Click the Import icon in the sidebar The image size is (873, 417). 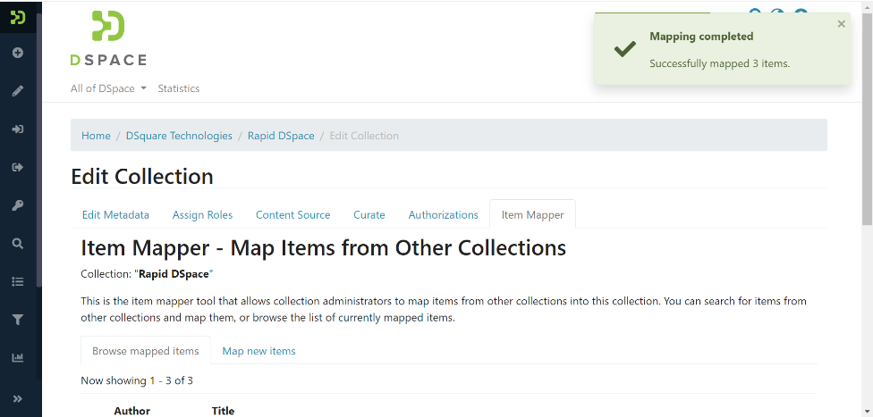pos(18,129)
